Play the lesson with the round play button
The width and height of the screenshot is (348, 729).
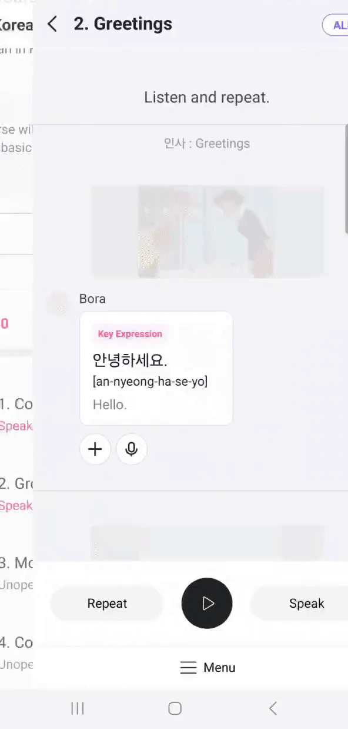pyautogui.click(x=207, y=604)
